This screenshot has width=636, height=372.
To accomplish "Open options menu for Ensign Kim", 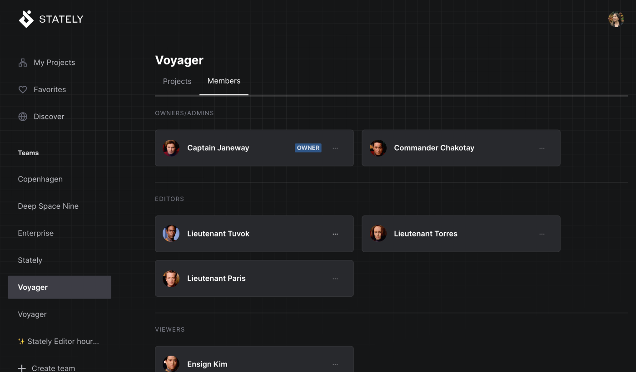I will (x=335, y=364).
